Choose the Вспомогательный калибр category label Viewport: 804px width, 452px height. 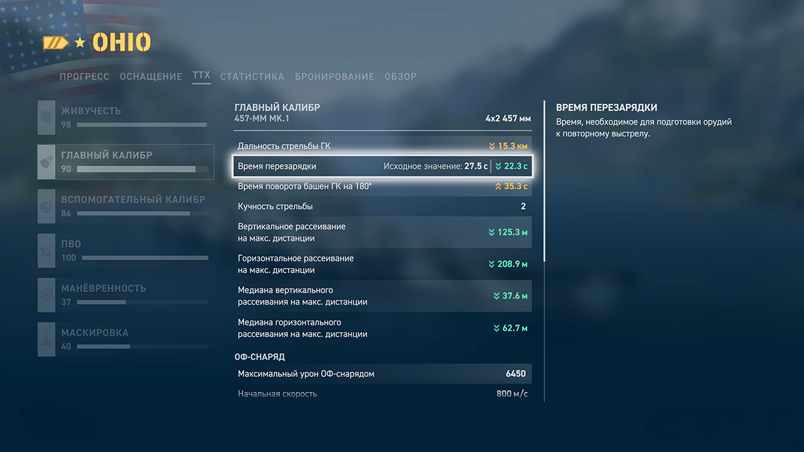133,200
